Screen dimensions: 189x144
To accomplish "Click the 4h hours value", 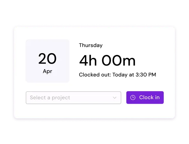I will click(x=88, y=60).
